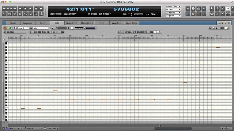Open the MIDI-1 window menu

(x=222, y=23)
